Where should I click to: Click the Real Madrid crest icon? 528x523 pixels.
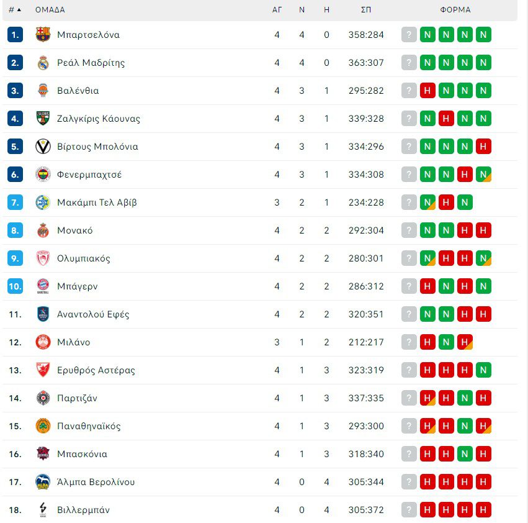point(43,63)
